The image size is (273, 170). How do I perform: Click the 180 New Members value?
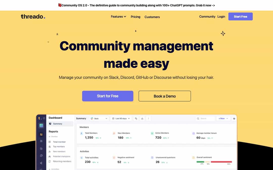(121, 138)
